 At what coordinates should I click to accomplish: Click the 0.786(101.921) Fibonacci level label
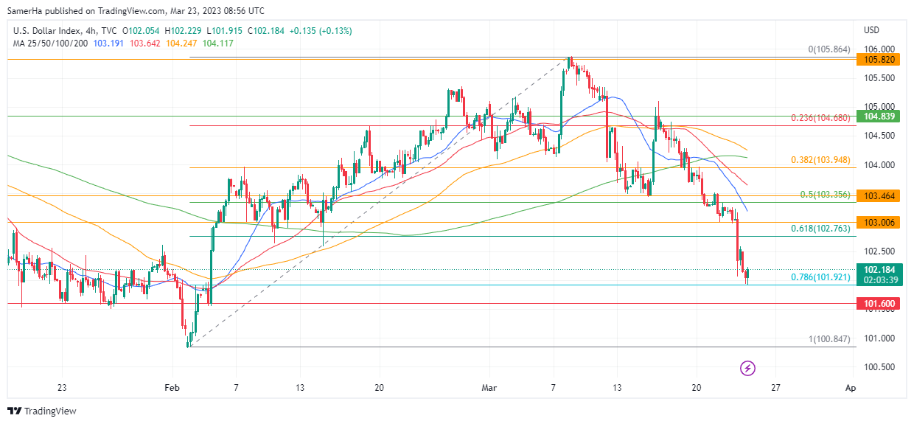(820, 277)
